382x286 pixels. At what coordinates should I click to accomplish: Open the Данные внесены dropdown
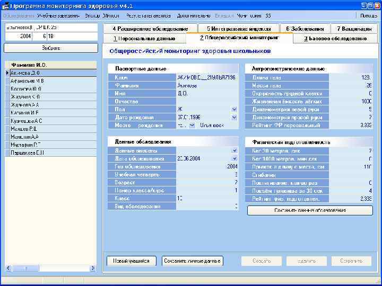tap(234, 150)
